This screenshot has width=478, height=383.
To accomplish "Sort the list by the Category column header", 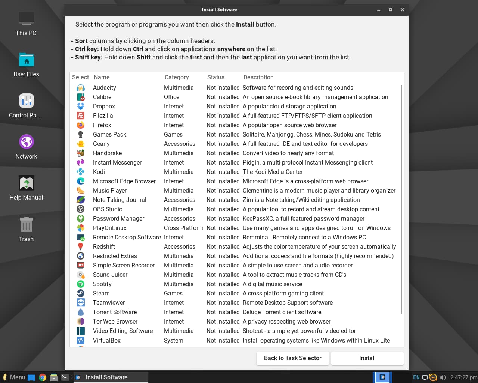I will (177, 77).
